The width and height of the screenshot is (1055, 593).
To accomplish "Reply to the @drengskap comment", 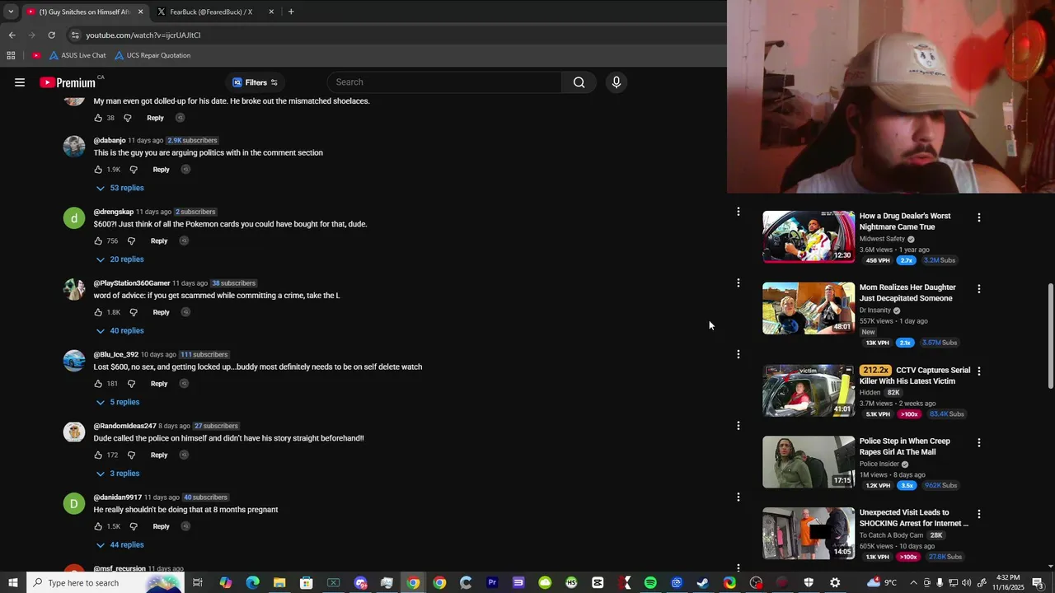I will (159, 241).
